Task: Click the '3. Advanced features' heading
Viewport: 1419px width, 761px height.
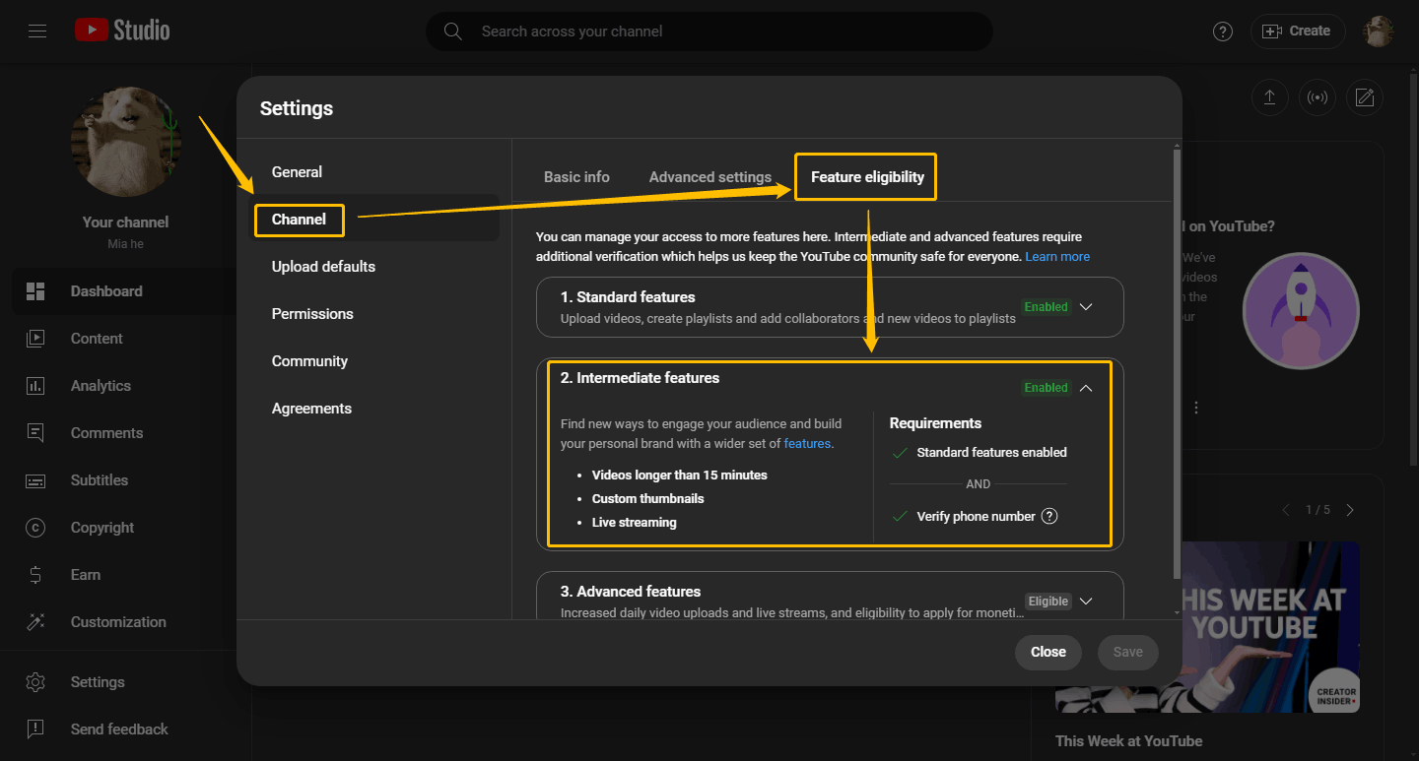Action: (x=631, y=592)
